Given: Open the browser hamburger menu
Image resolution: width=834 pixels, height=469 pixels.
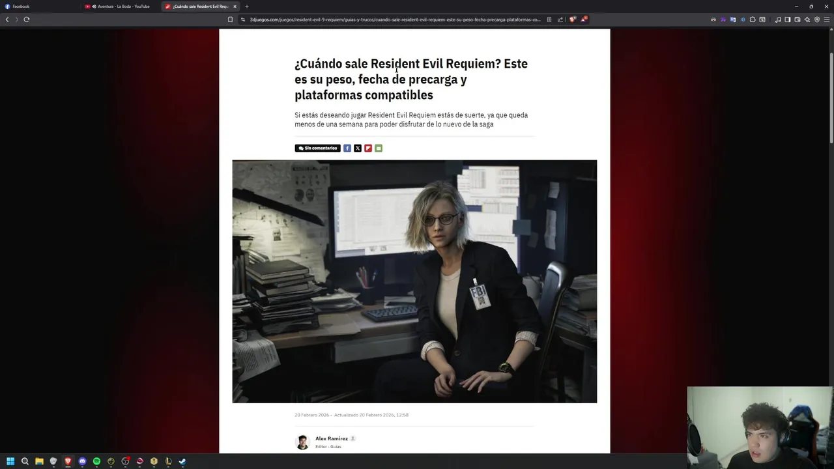Looking at the screenshot, I should (x=827, y=20).
